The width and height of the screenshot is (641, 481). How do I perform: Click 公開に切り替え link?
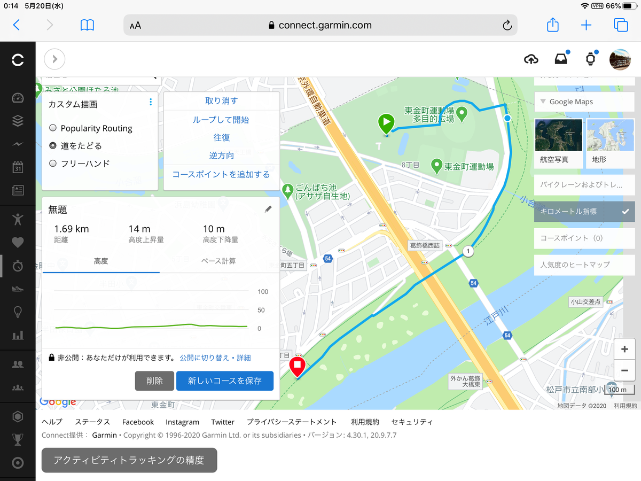click(x=205, y=358)
